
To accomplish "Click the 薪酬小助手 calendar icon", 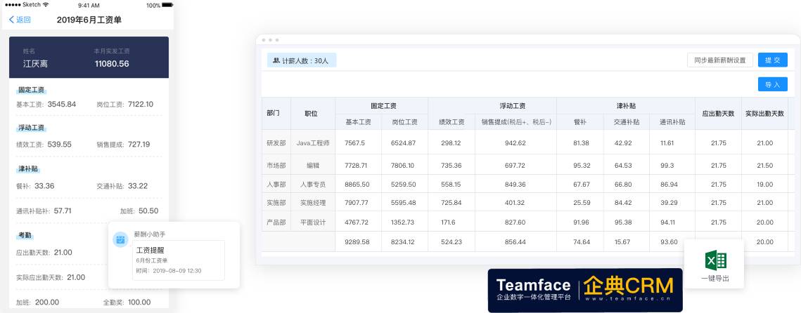I will point(120,239).
